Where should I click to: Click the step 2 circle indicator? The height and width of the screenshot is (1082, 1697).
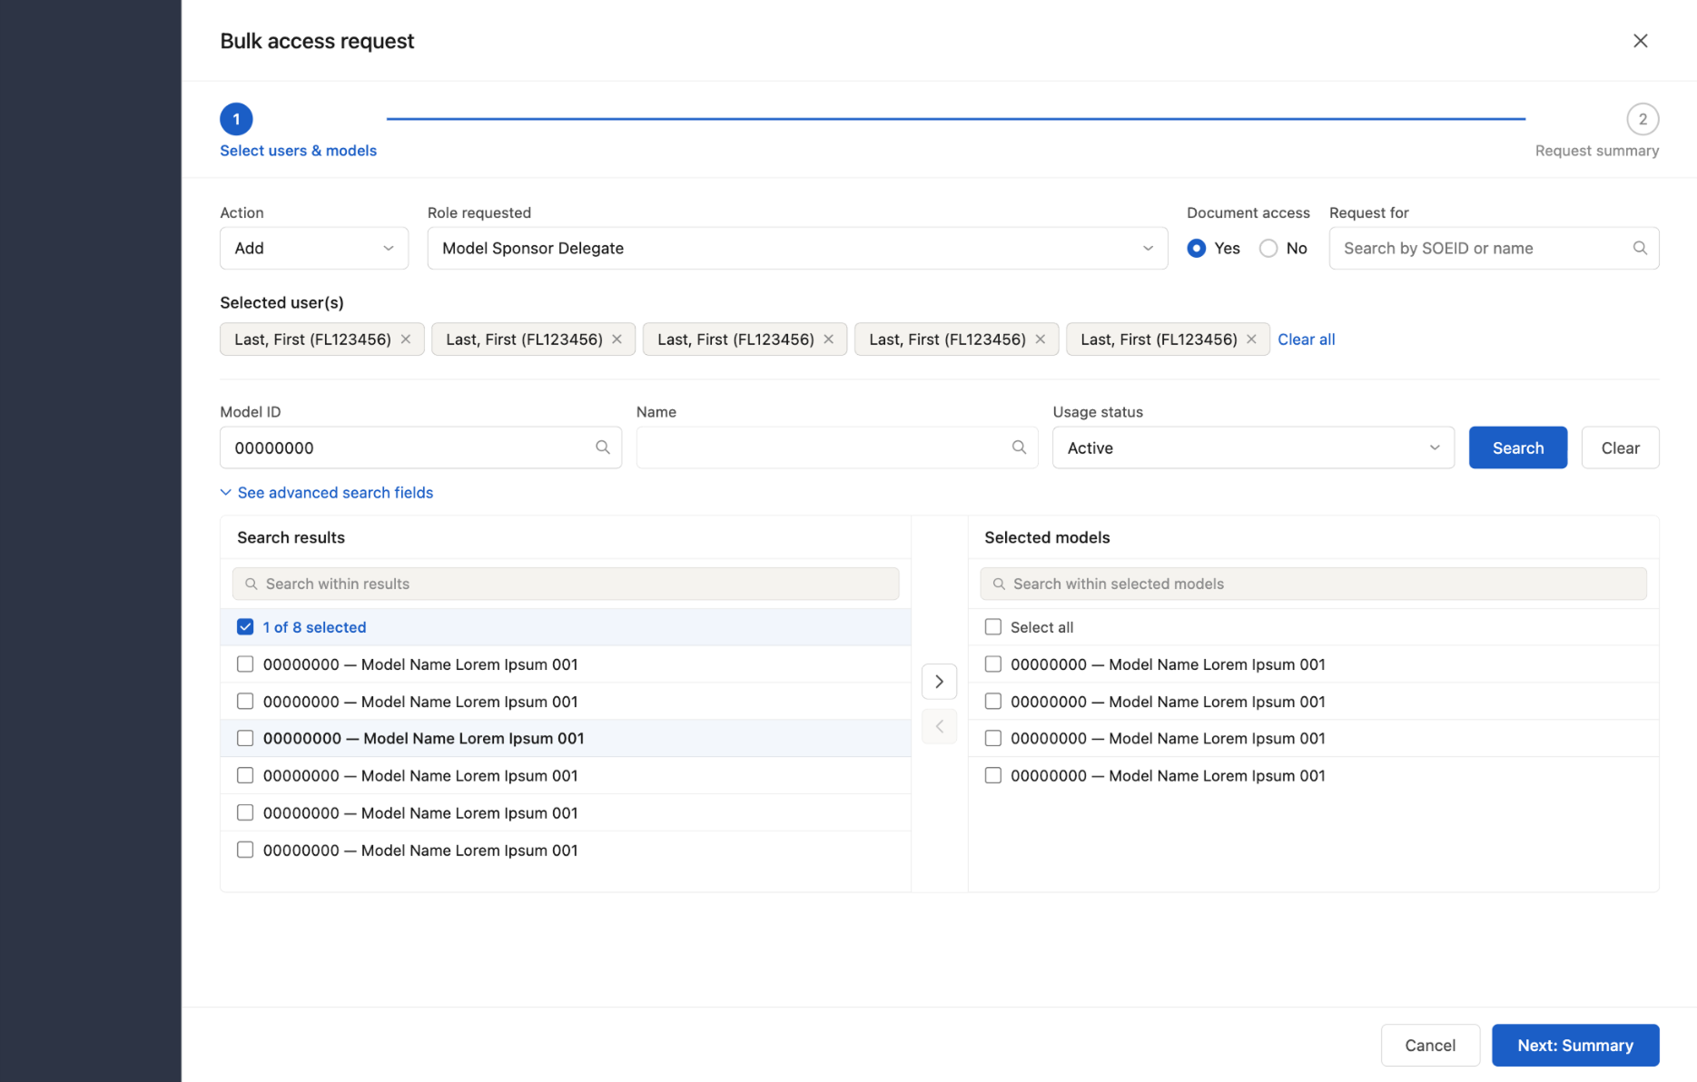point(1643,119)
